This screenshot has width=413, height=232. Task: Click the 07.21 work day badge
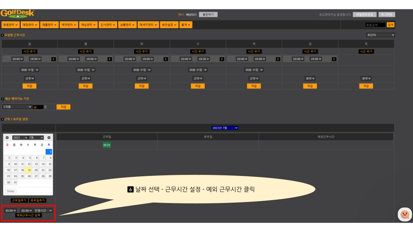pyautogui.click(x=107, y=145)
